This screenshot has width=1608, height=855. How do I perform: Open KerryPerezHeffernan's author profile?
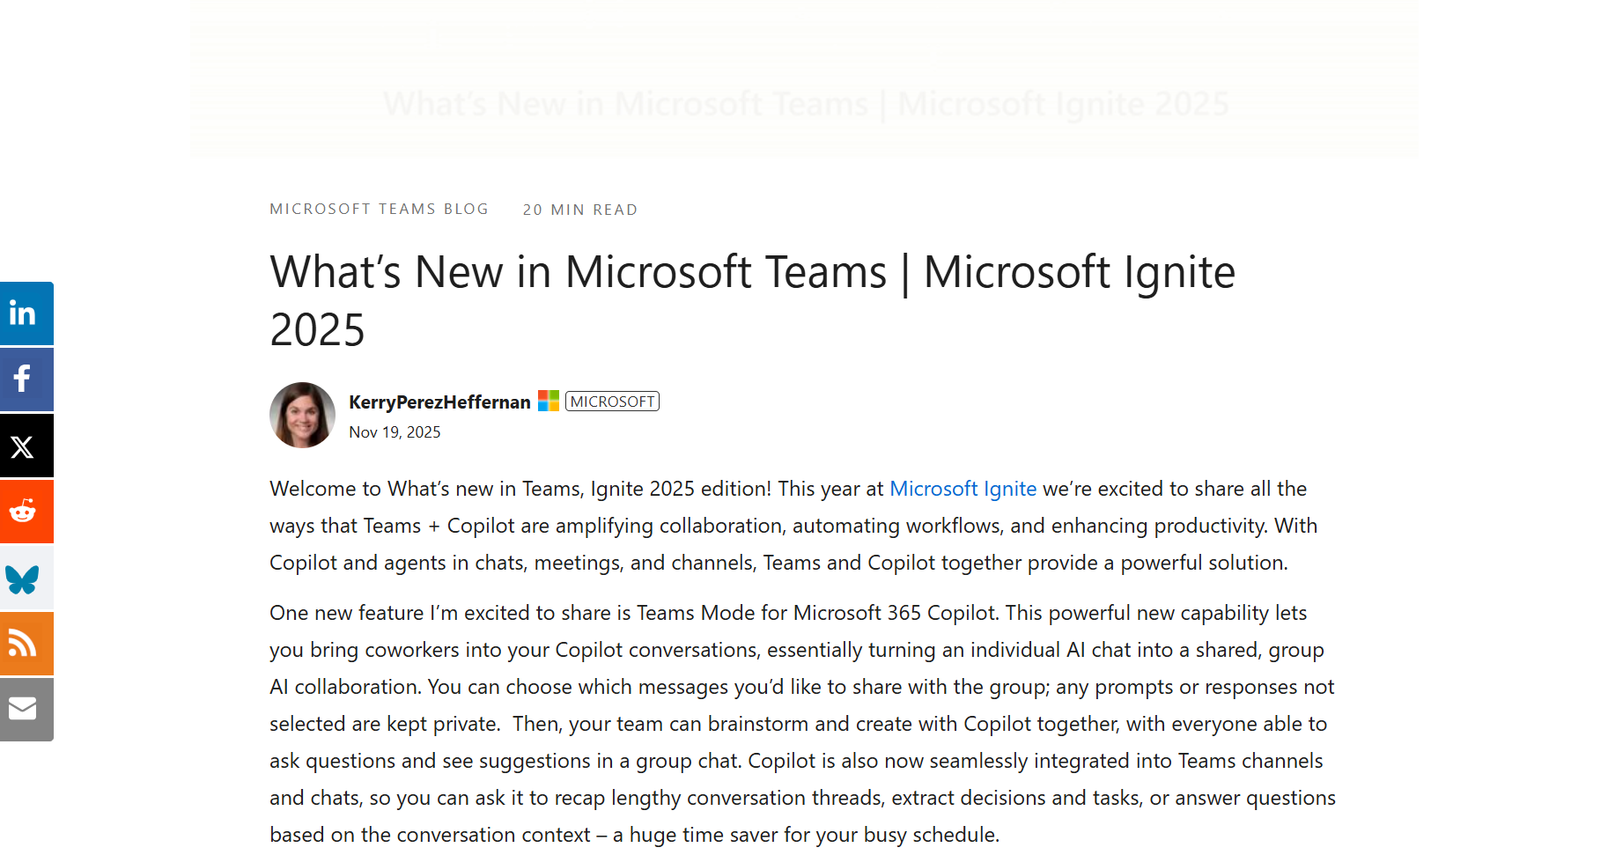439,402
